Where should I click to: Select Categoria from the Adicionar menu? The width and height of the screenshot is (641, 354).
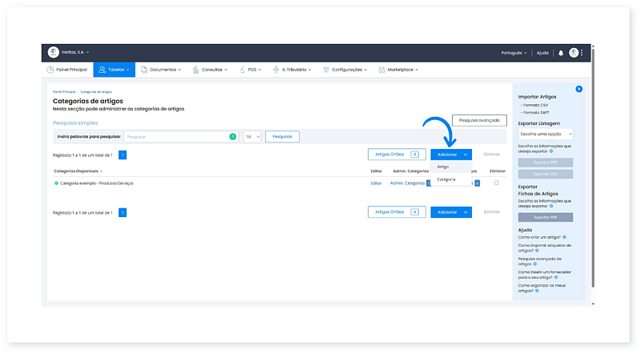(446, 179)
